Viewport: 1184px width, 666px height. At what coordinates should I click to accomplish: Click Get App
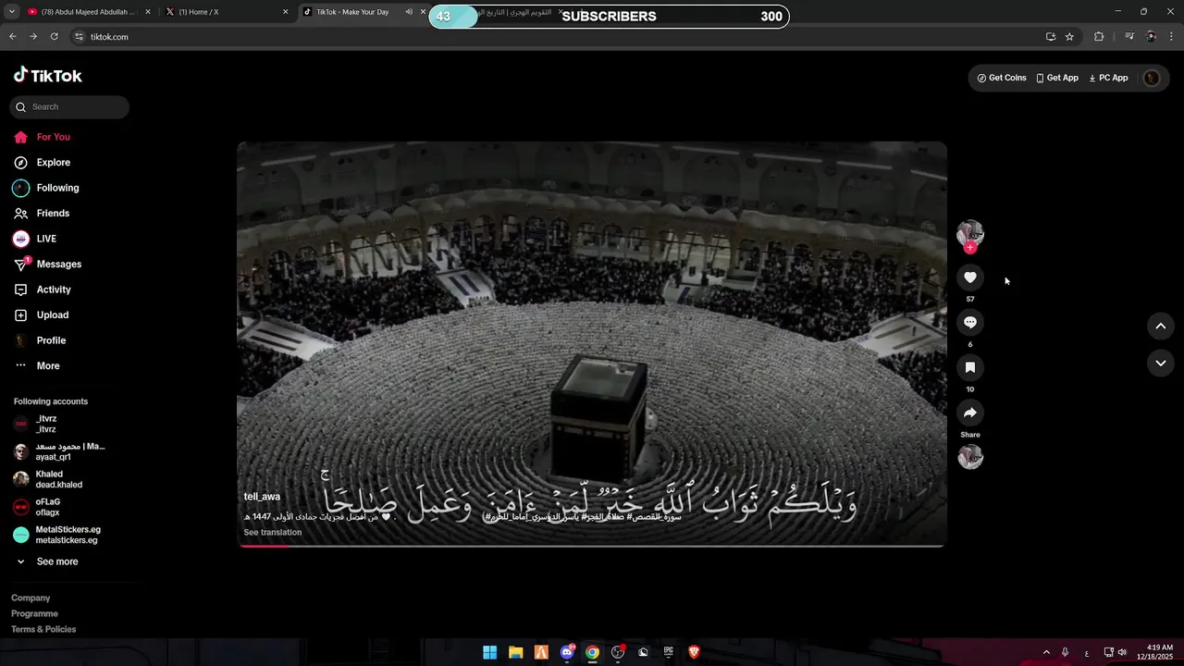click(1057, 78)
